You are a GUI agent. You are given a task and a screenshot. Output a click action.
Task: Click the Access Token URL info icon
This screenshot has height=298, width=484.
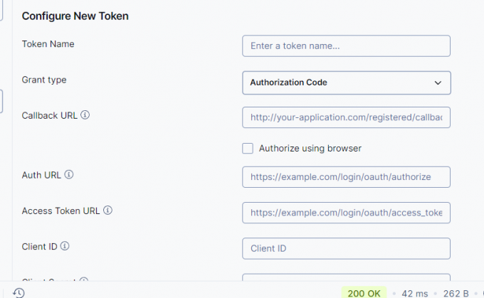click(108, 211)
